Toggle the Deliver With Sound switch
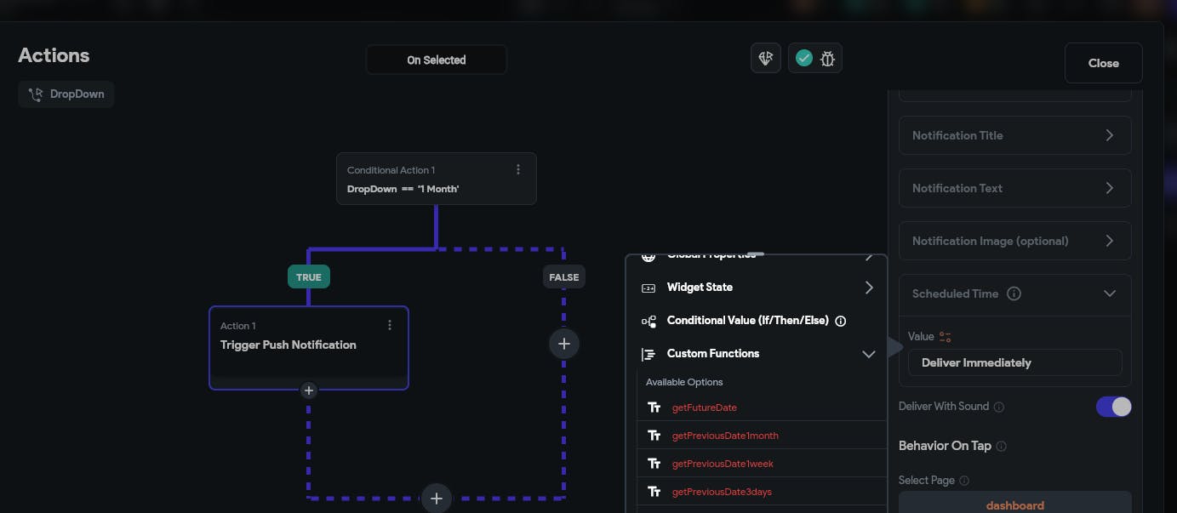This screenshot has width=1177, height=513. click(1113, 407)
